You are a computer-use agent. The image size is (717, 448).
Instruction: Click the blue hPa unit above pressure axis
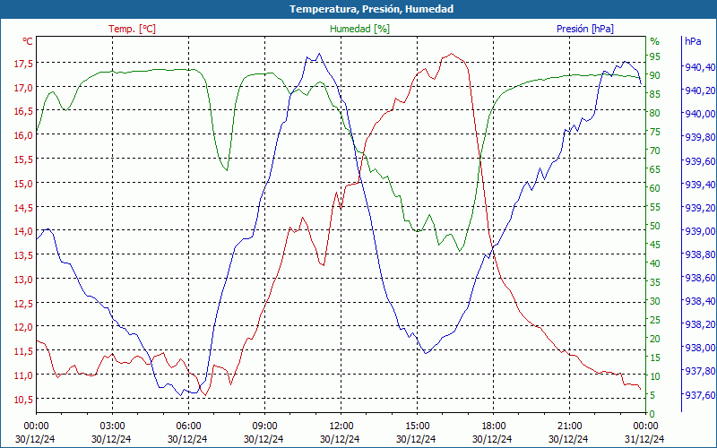coord(693,40)
